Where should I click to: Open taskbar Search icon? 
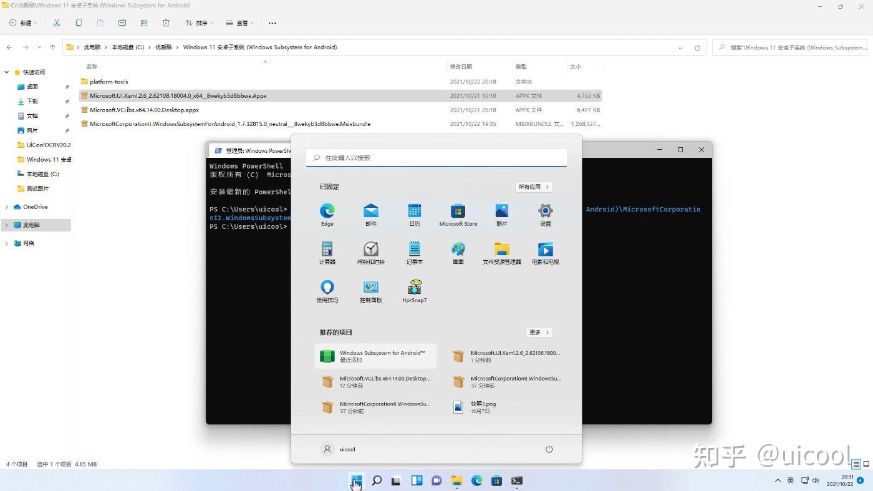coord(377,480)
